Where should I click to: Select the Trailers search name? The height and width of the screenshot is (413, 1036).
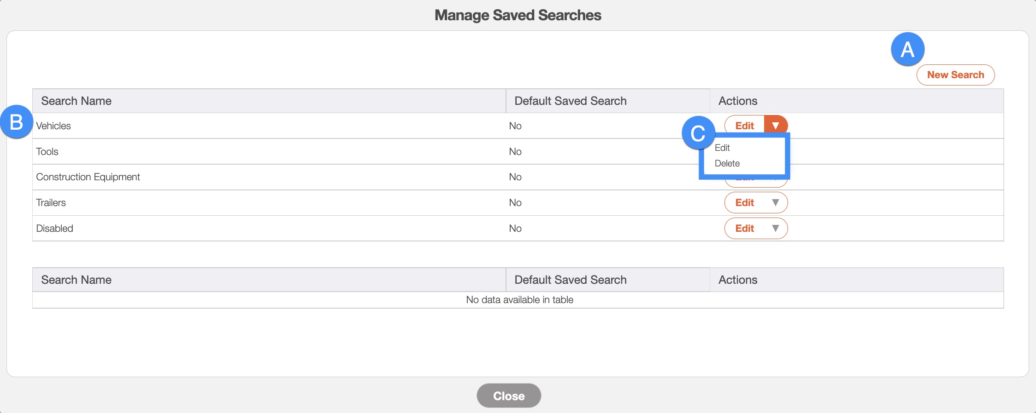(51, 203)
